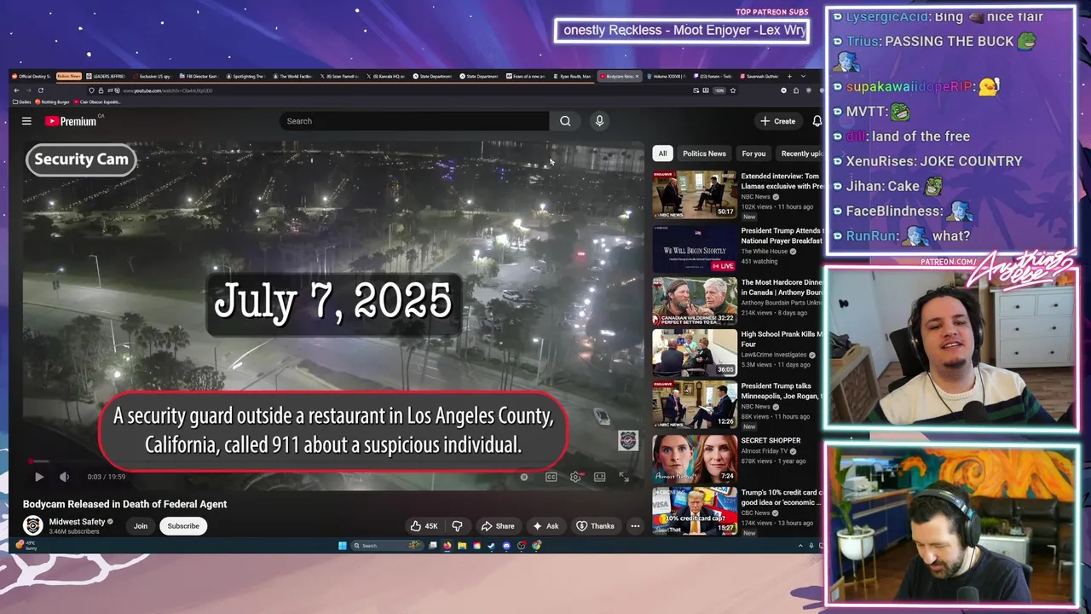Enter fullscreen mode on the video
Screen dimensions: 1091x614
[x=624, y=477]
